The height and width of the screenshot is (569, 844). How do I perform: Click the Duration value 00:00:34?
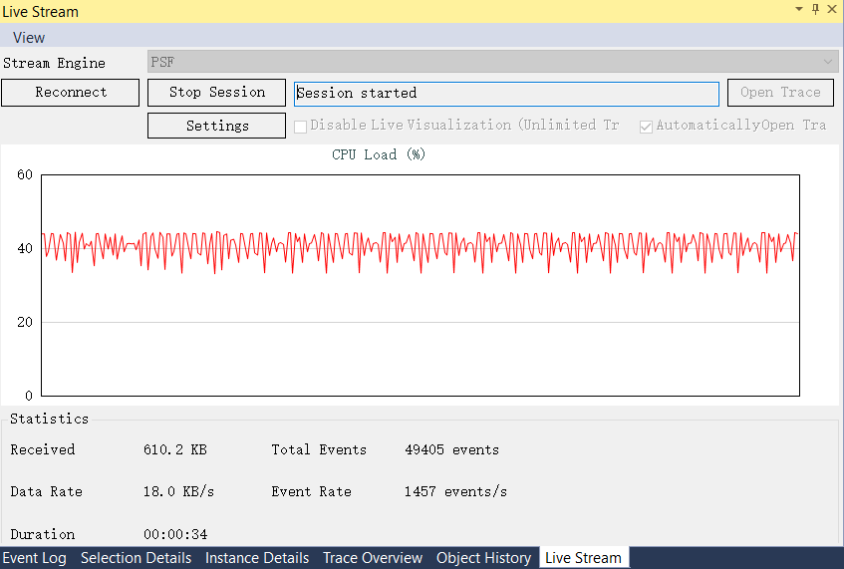[175, 534]
